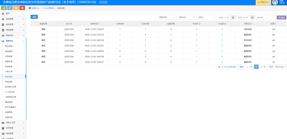Viewport: 287px width, 139px height.
Task: Open 绩效报表 submenu item
Action: tap(9, 51)
